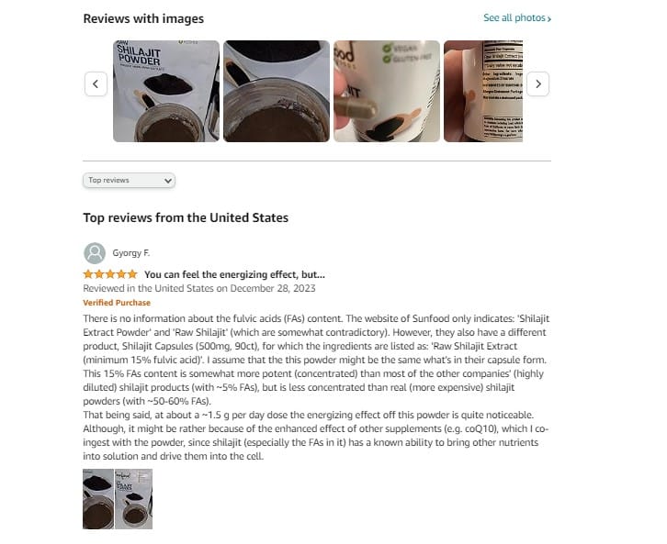The height and width of the screenshot is (544, 667).
Task: Click the previous photos arrow in carousel
Action: point(96,84)
